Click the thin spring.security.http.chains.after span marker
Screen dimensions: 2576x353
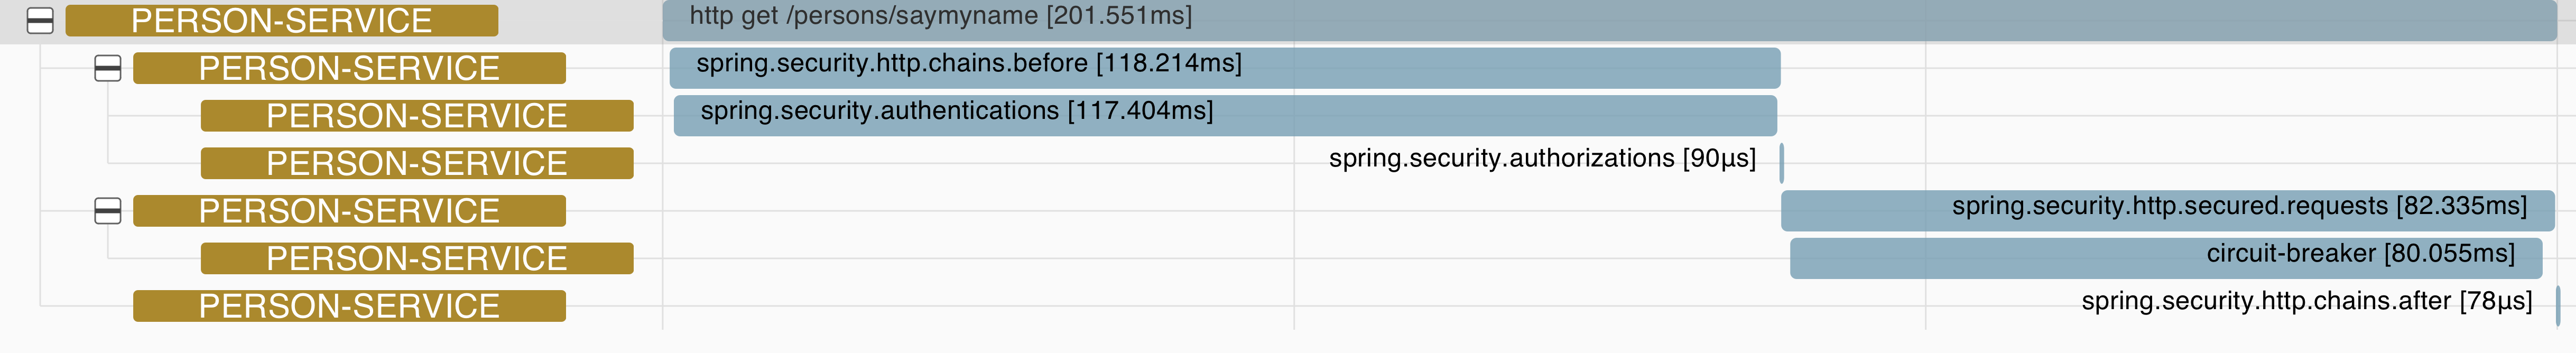[2557, 306]
